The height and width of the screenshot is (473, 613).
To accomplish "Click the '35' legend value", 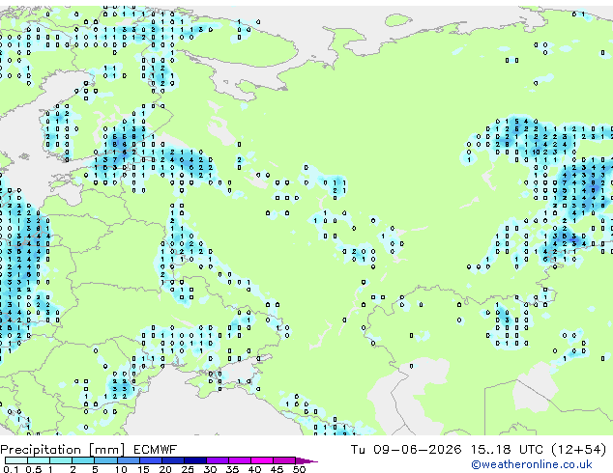I will pos(232,469).
